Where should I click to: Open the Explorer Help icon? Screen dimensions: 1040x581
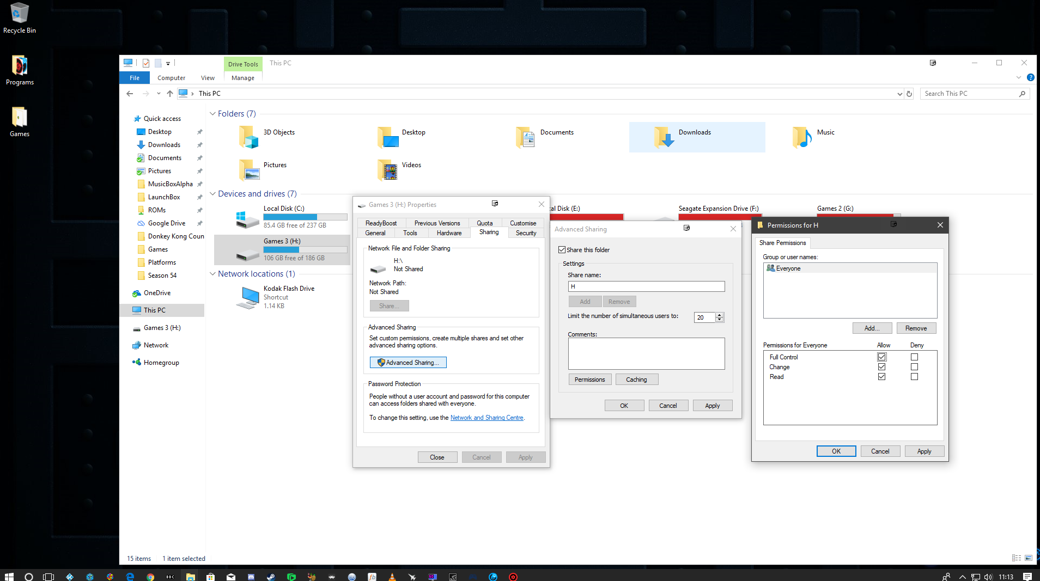pyautogui.click(x=1030, y=78)
